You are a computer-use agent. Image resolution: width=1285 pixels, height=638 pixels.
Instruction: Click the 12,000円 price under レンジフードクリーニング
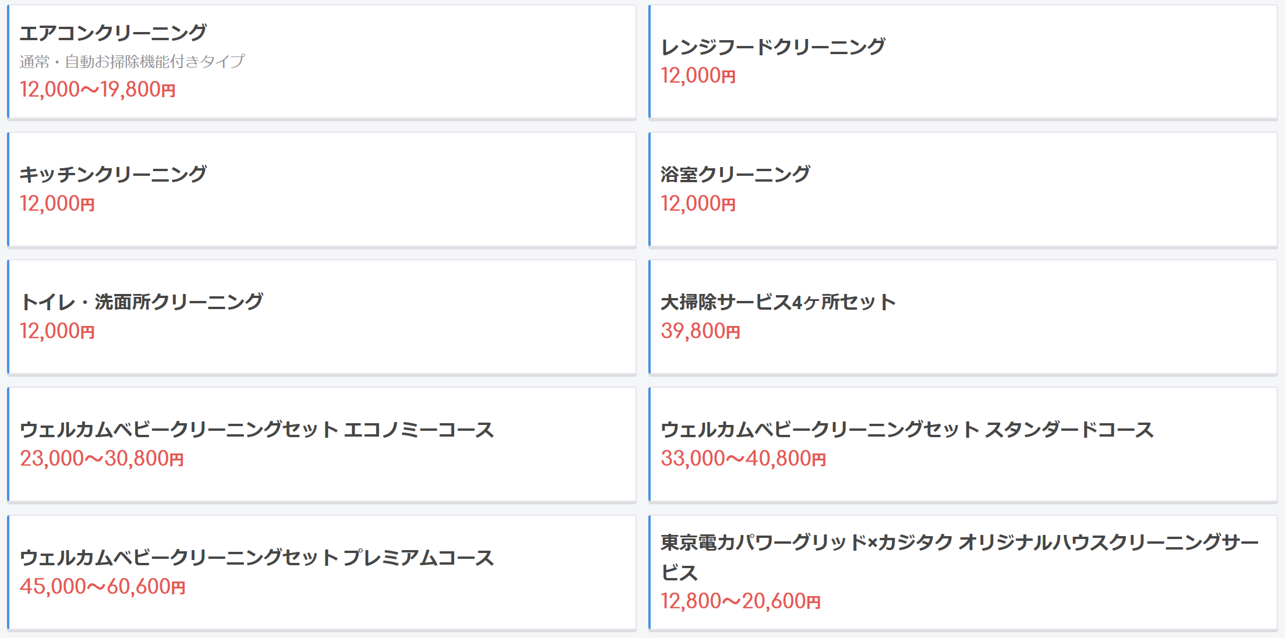click(698, 76)
